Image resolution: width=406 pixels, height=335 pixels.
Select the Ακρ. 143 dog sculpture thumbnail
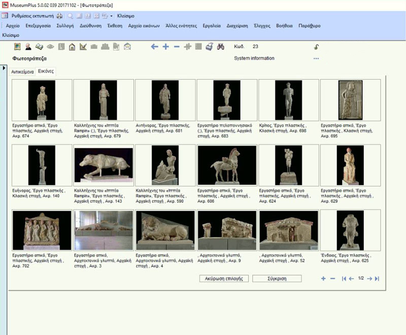(104, 164)
